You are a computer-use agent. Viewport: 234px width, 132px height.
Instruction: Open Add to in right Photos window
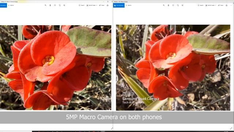[128, 5]
